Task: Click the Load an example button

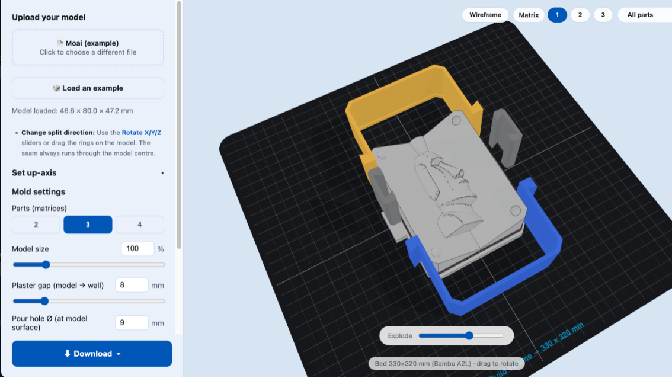Action: pyautogui.click(x=88, y=88)
